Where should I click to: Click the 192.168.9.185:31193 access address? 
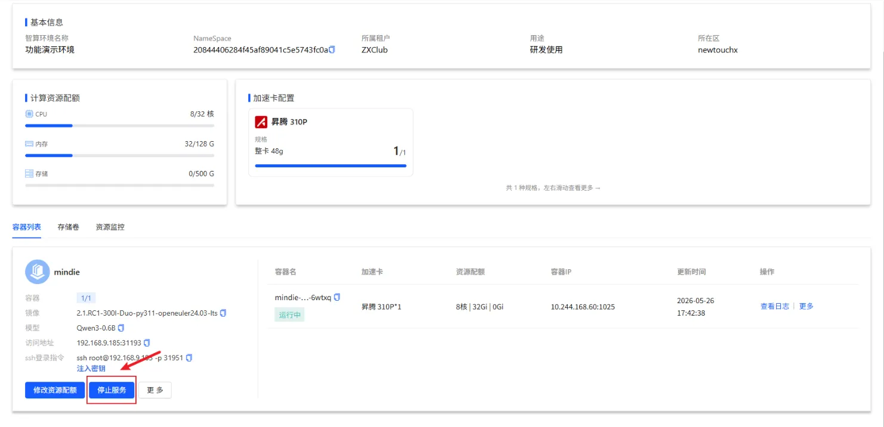click(109, 342)
